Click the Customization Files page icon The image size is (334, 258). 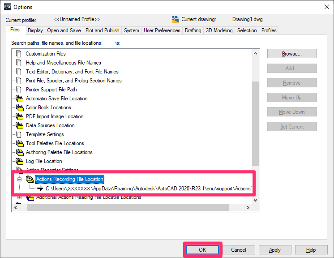click(x=19, y=54)
